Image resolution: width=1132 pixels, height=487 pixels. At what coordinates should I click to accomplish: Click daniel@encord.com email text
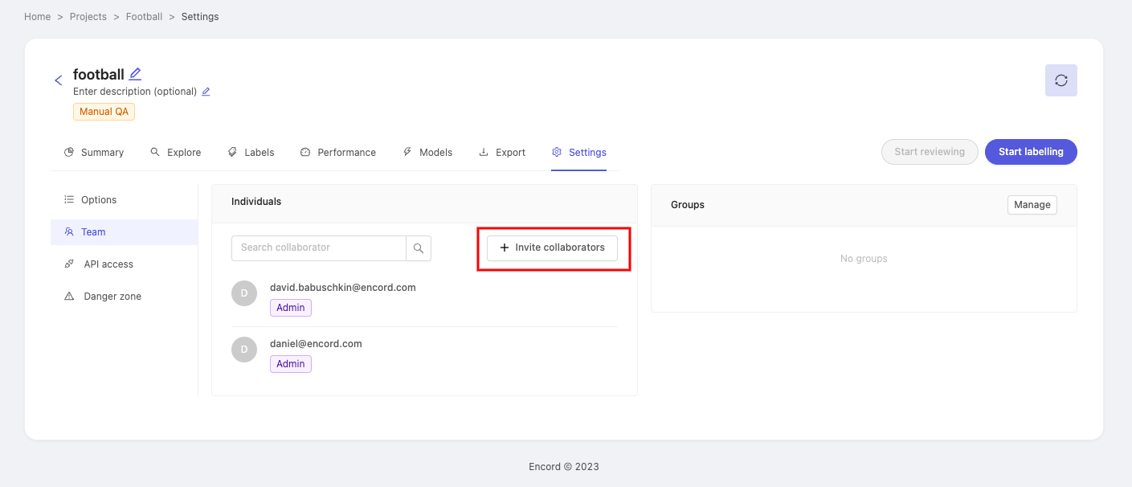pyautogui.click(x=316, y=344)
